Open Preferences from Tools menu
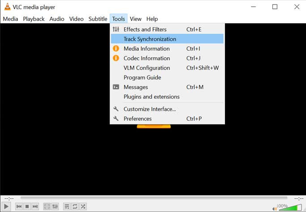 (x=137, y=119)
